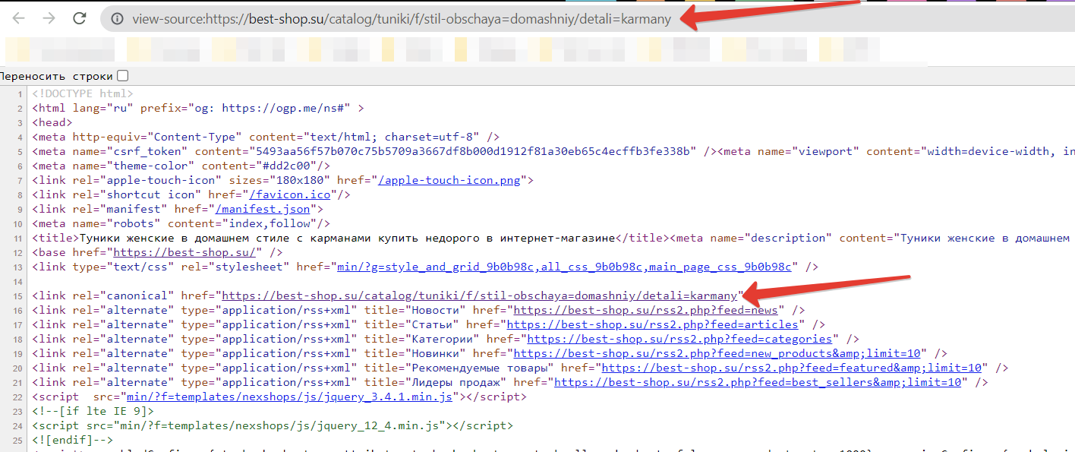
Task: Open the base href https://best-shop.su/ link
Action: [184, 252]
